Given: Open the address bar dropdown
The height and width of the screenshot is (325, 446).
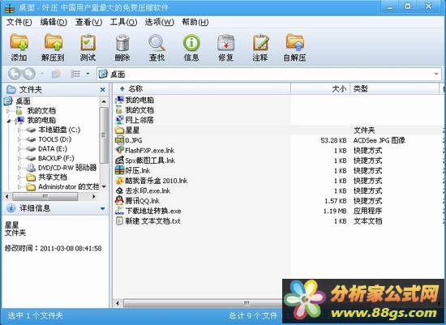Looking at the screenshot, I should (x=436, y=75).
